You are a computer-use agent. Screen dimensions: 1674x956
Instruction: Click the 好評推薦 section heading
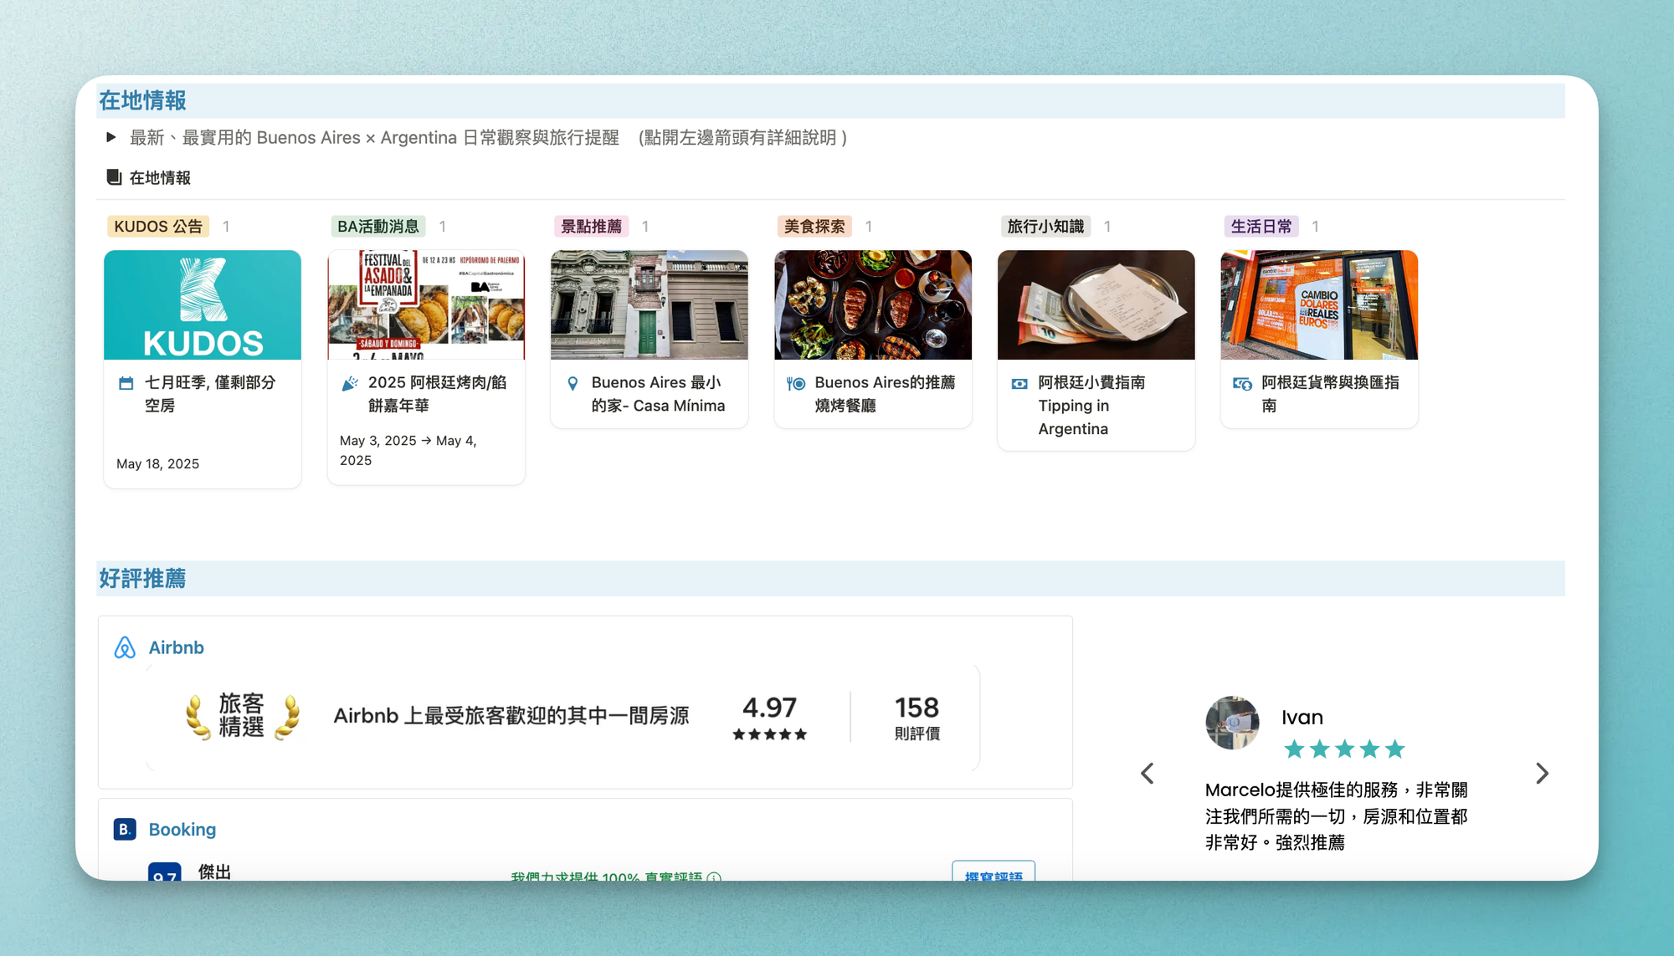pos(142,578)
